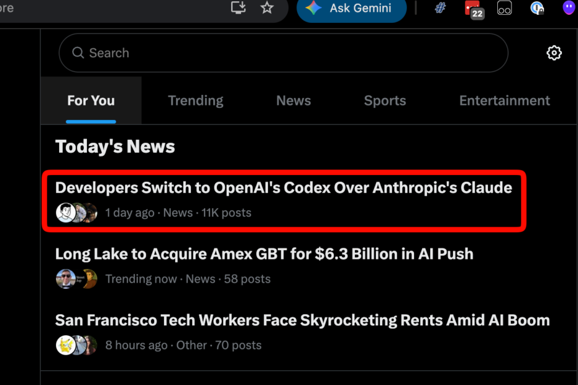The height and width of the screenshot is (385, 578).
Task: Click the install app icon in address bar
Action: coord(238,7)
